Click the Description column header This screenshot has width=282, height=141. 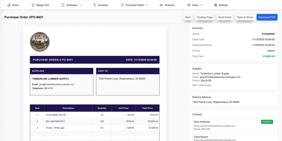(68, 108)
